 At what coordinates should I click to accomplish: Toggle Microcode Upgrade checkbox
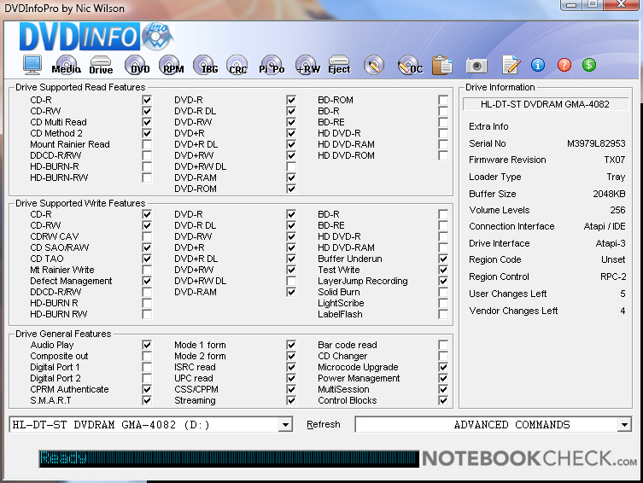(443, 367)
